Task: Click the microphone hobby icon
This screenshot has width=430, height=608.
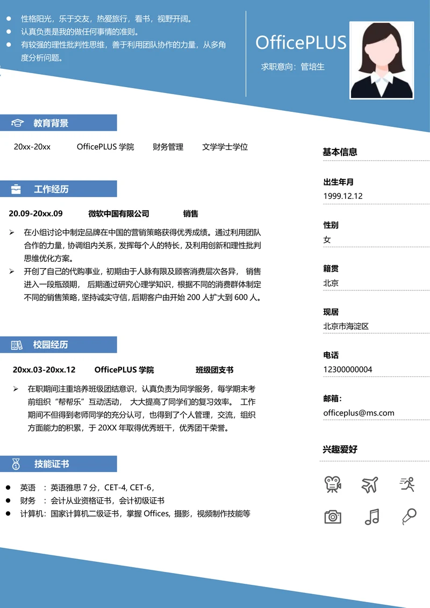Action: click(x=408, y=517)
